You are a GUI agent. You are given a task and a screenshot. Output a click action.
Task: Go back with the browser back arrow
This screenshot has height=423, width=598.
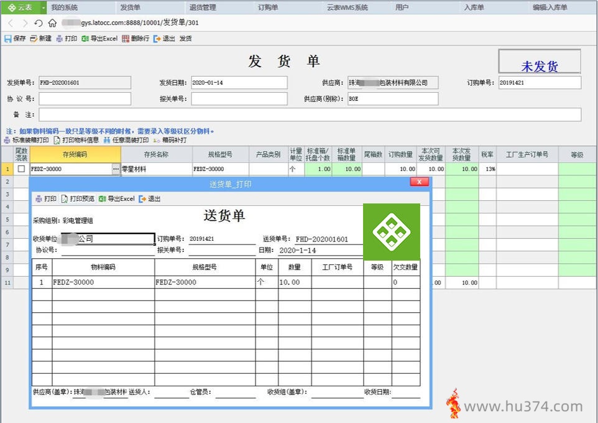[11, 23]
